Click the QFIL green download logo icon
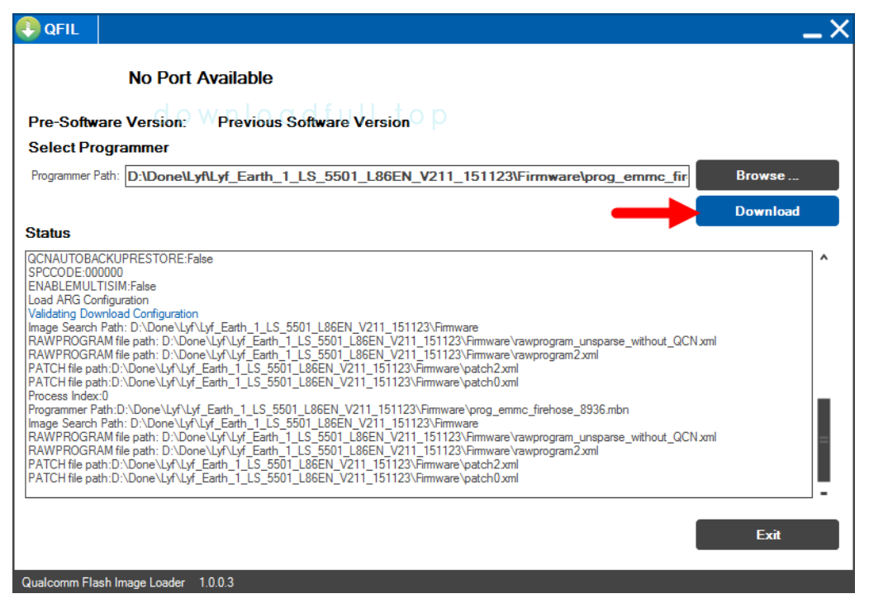The width and height of the screenshot is (869, 608). [28, 29]
